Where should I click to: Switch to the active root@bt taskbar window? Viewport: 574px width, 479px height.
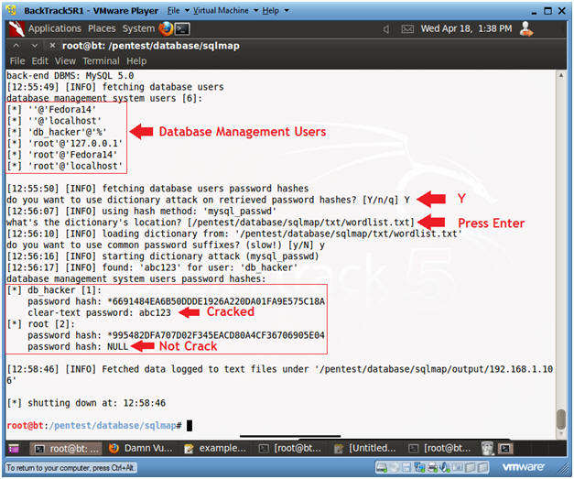pos(68,449)
